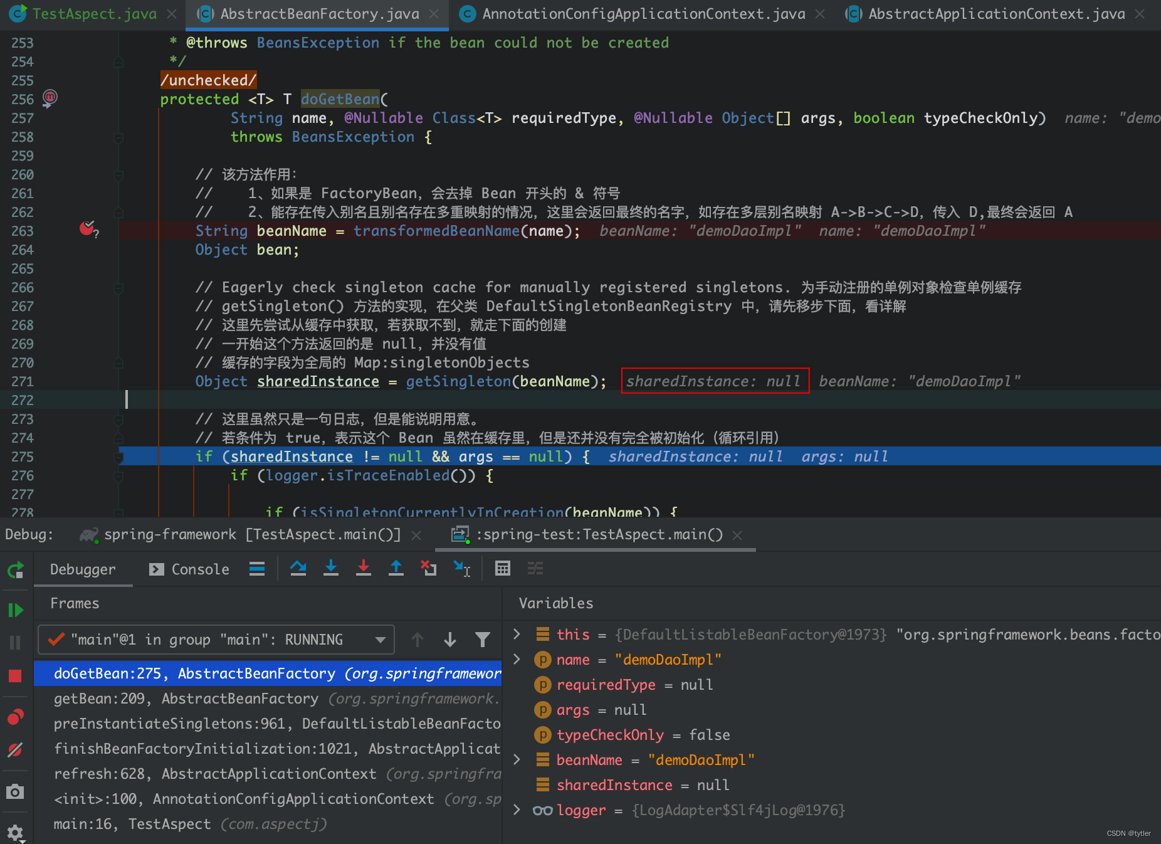Close AbstractBeanFactory.java editor tab
Image resolution: width=1161 pixels, height=844 pixels.
click(434, 14)
